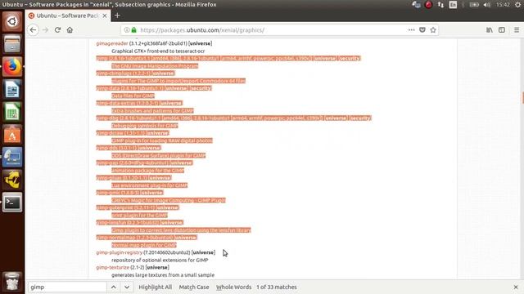The image size is (524, 294).
Task: Close the Ubuntu Software Packages tab
Action: (105, 16)
